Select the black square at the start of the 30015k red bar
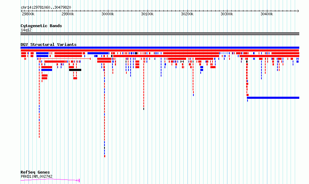Screen dimensions: 309x184 click(112, 56)
